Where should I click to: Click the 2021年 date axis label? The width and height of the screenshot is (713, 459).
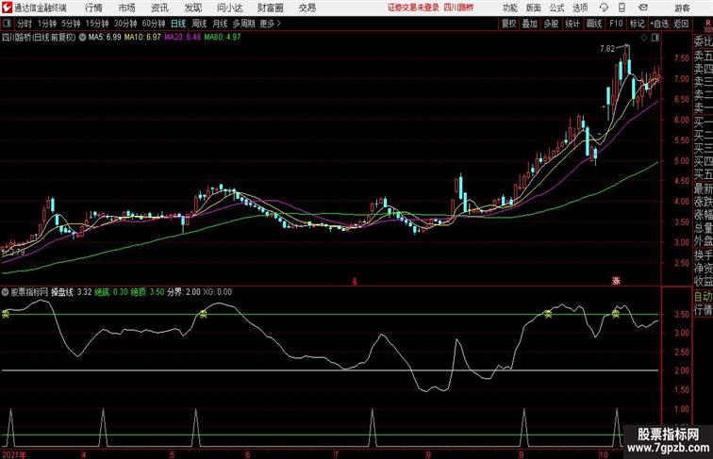[x=14, y=454]
